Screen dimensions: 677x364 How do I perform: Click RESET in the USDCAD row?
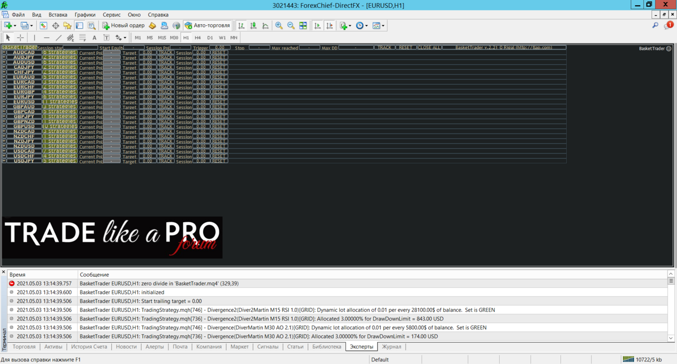(219, 151)
